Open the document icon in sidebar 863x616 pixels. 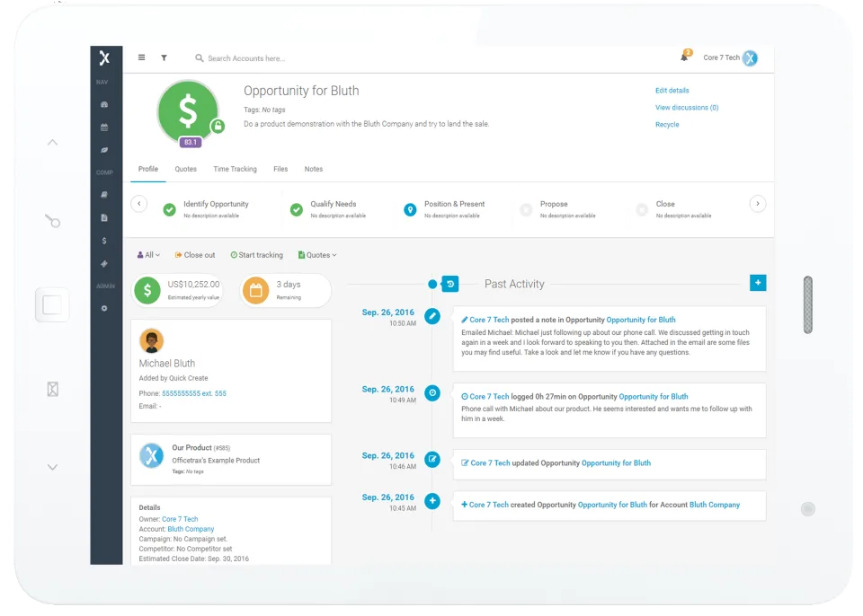tap(104, 218)
